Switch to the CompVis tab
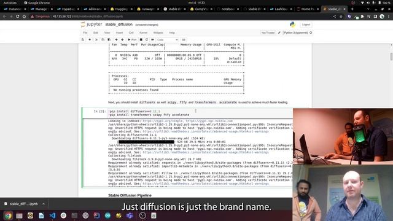 point(201,9)
